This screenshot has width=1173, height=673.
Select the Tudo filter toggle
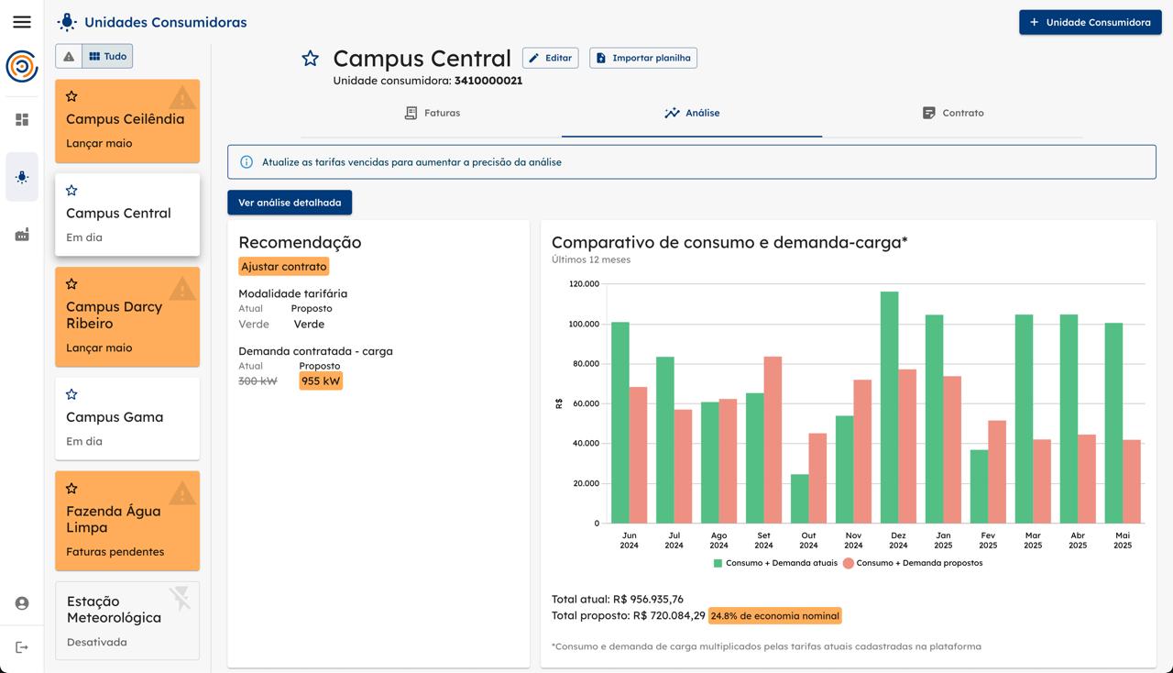[x=107, y=57]
